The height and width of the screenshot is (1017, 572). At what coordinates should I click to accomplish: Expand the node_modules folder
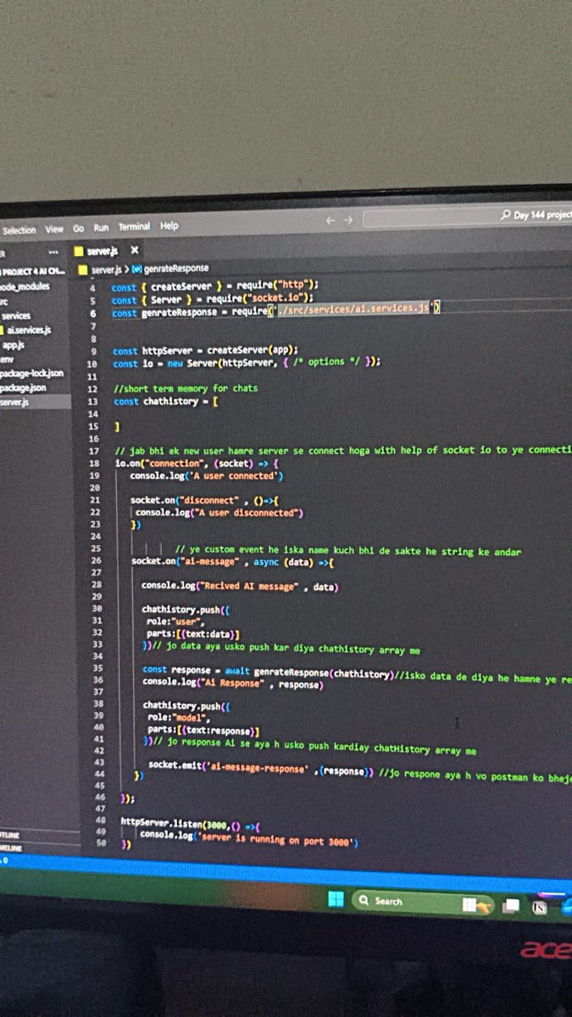[x=25, y=286]
